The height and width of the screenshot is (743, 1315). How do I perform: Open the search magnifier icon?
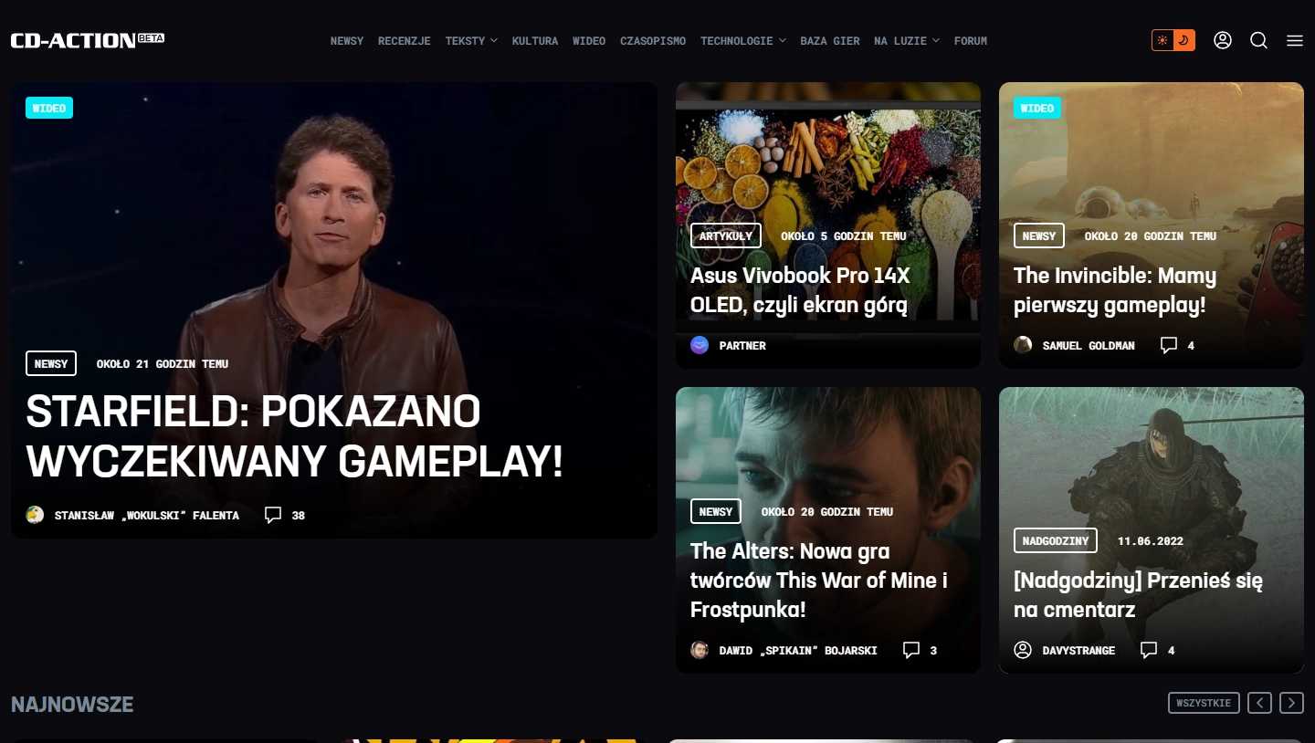tap(1258, 40)
